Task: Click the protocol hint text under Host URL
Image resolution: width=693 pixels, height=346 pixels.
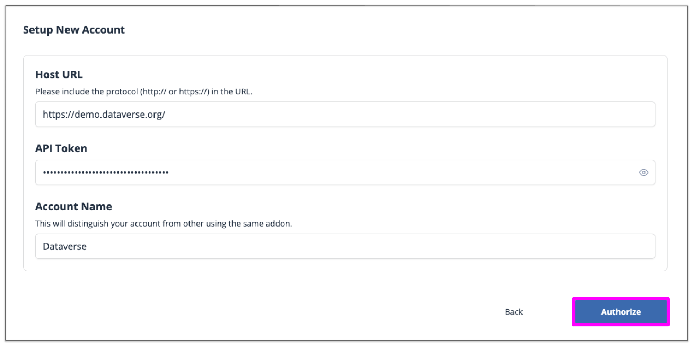Action: (143, 92)
